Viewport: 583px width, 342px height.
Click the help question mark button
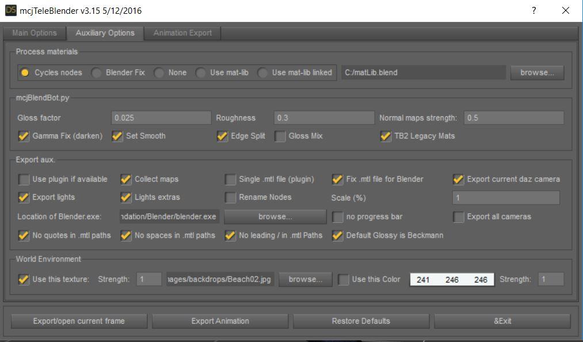point(534,10)
